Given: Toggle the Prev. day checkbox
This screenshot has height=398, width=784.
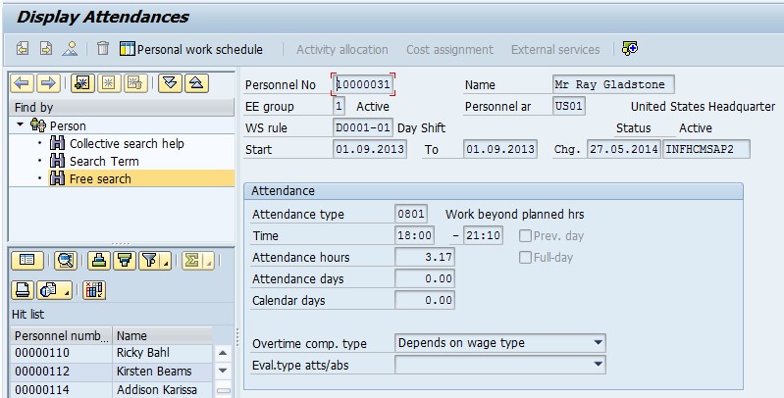Looking at the screenshot, I should click(525, 236).
